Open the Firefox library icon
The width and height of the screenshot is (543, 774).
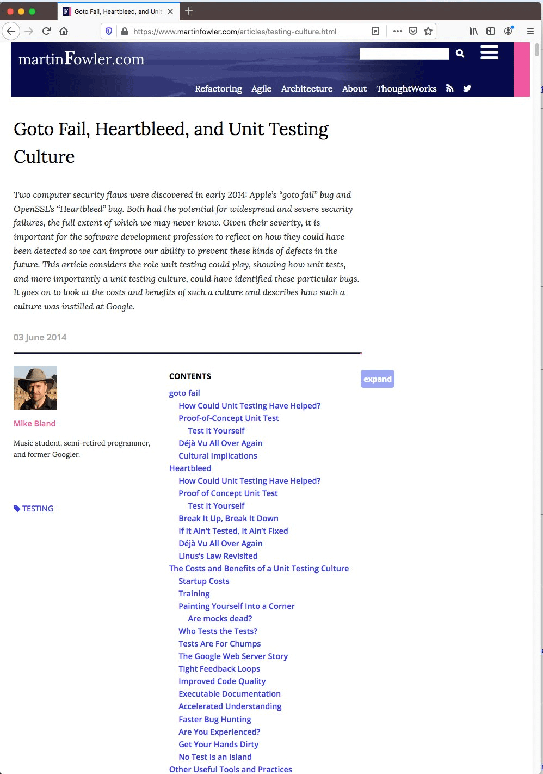pos(473,31)
